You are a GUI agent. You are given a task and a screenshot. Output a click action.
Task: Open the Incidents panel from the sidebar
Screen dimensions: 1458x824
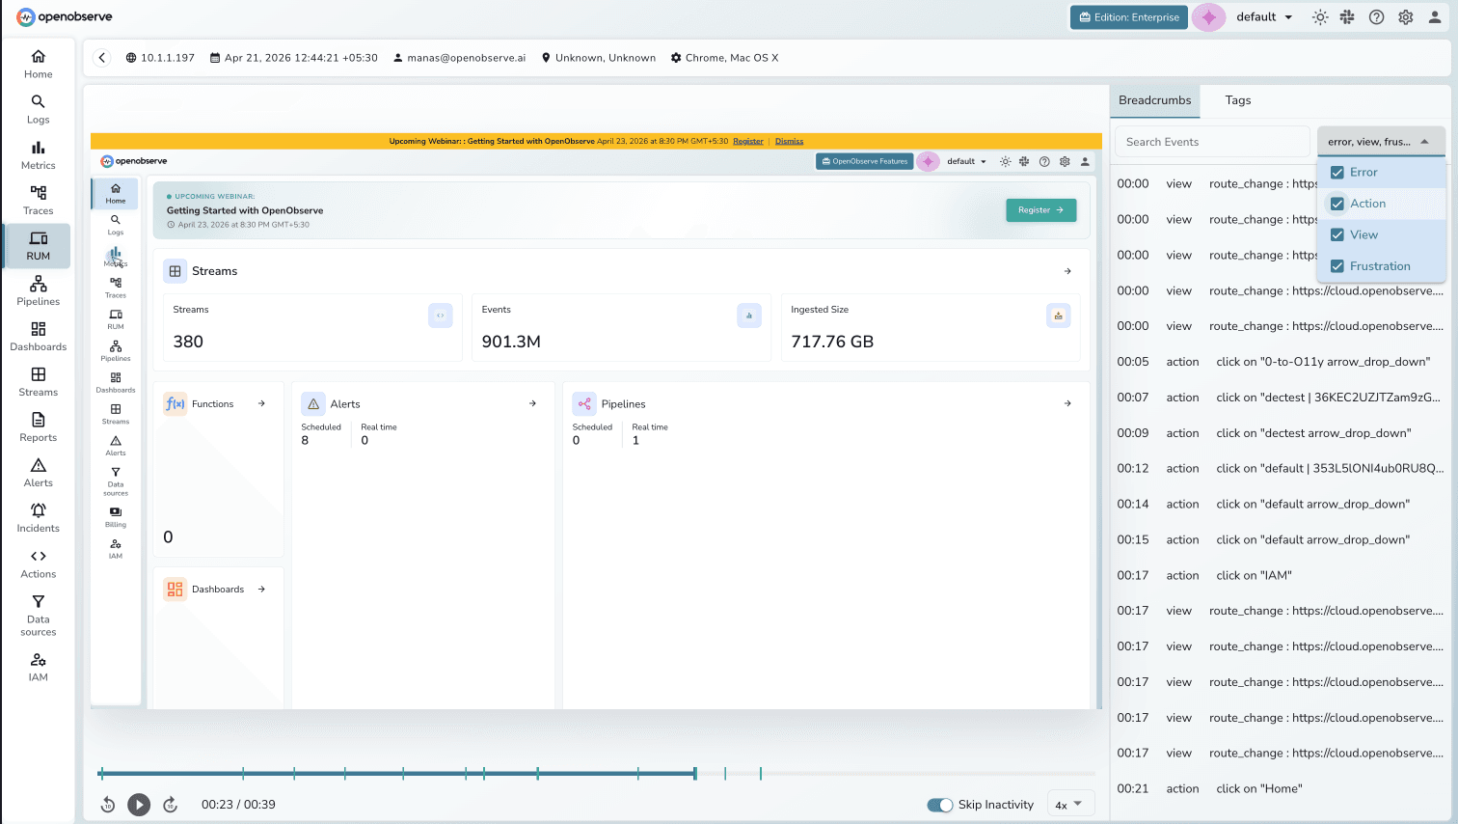click(x=38, y=518)
